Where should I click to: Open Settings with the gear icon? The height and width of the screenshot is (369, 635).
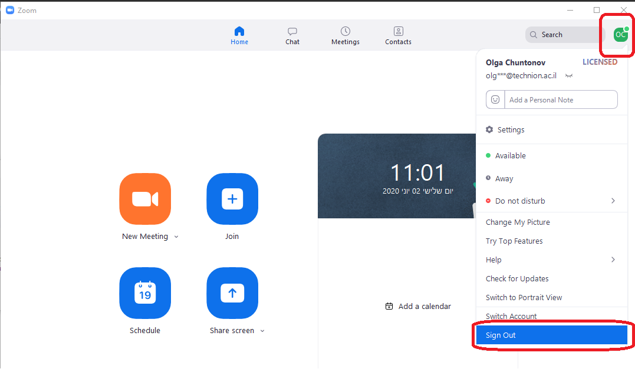point(489,129)
